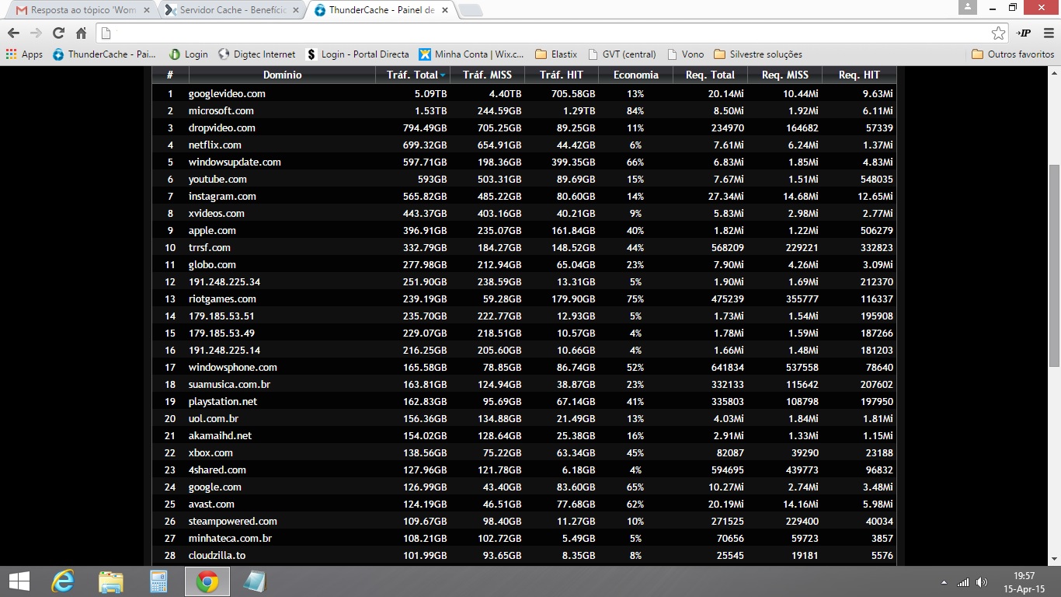The width and height of the screenshot is (1061, 597).
Task: Click the # column header
Action: (x=170, y=75)
